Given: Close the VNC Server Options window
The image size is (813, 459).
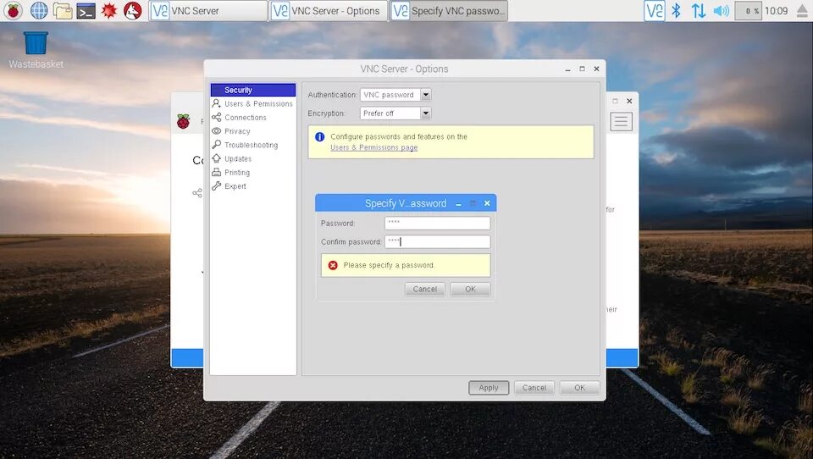Looking at the screenshot, I should tap(596, 69).
